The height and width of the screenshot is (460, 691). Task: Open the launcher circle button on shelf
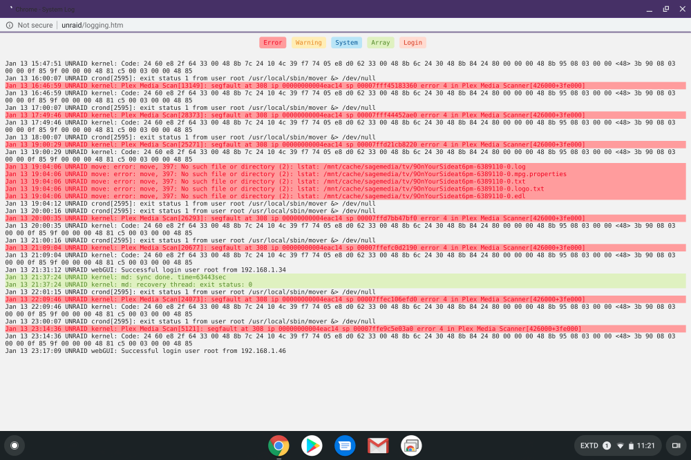tap(15, 445)
